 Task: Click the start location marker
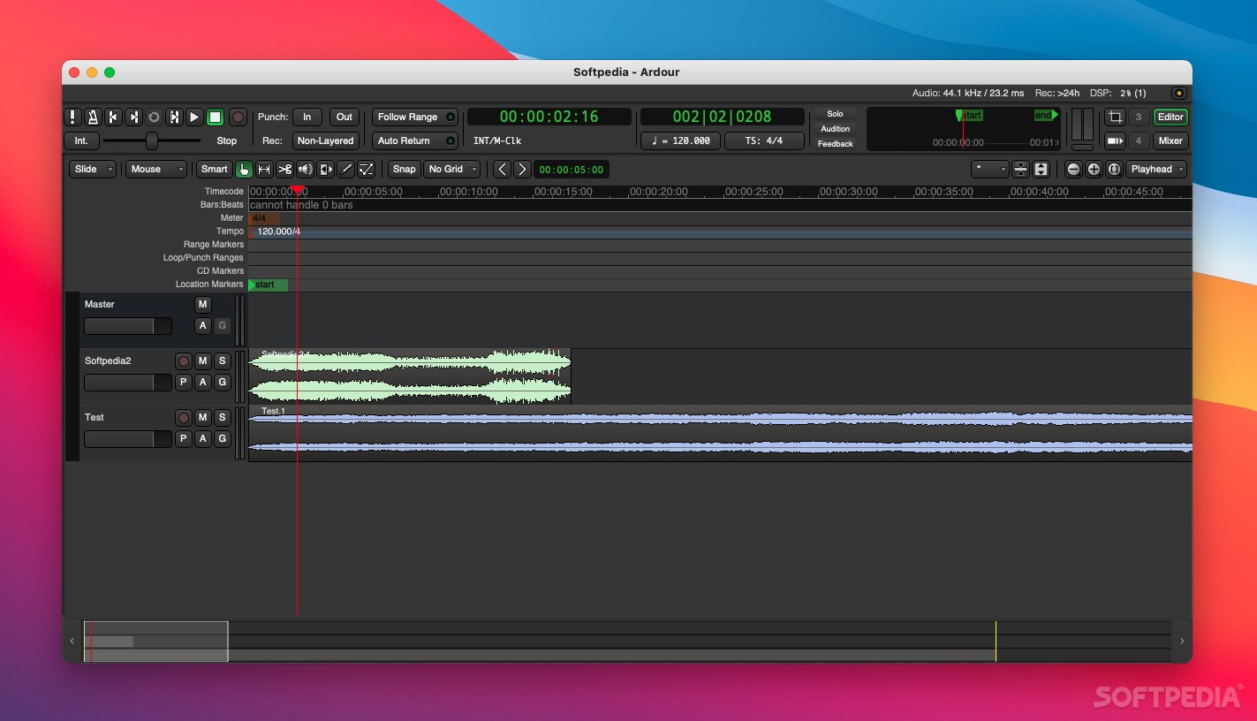point(268,285)
